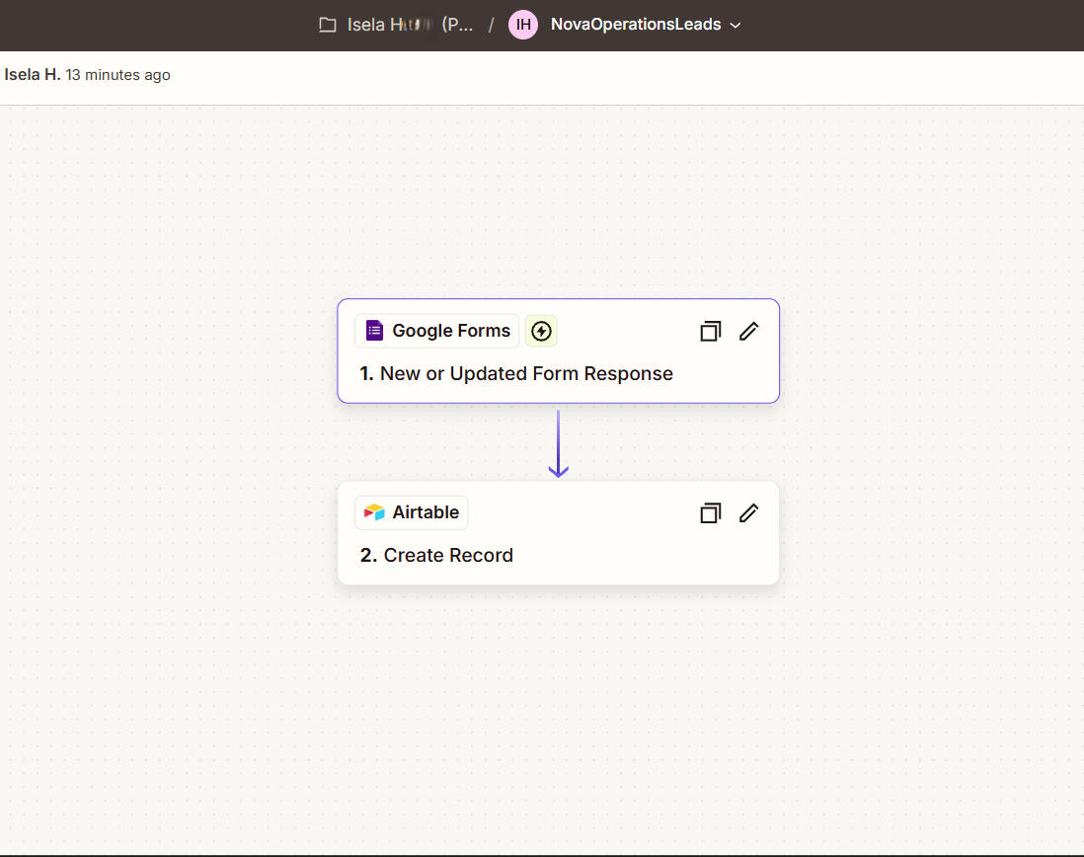Click the 13 minutes ago timestamp
Screen dimensions: 1084x857
(x=117, y=75)
